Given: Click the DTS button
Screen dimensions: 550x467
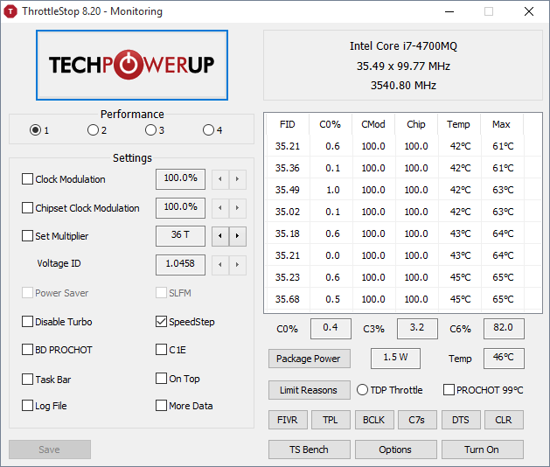Looking at the screenshot, I should coord(461,420).
